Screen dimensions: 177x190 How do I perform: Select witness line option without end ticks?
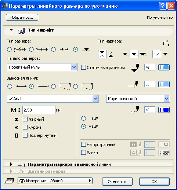[x=10, y=87]
